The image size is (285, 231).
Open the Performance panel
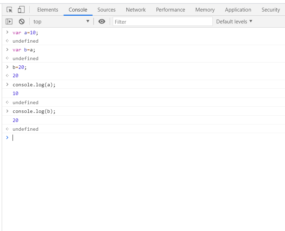[x=170, y=9]
